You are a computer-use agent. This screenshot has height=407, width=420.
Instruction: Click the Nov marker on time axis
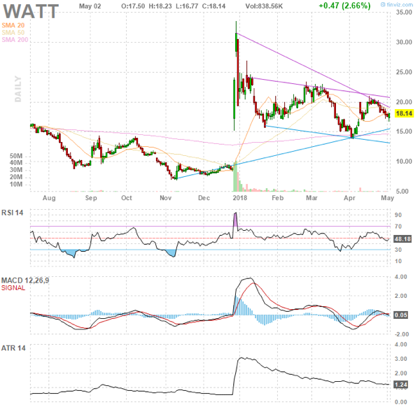[166, 198]
